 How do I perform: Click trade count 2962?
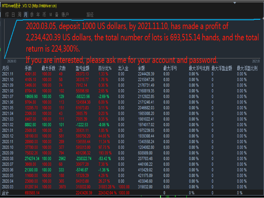pyautogui.click(x=62, y=158)
